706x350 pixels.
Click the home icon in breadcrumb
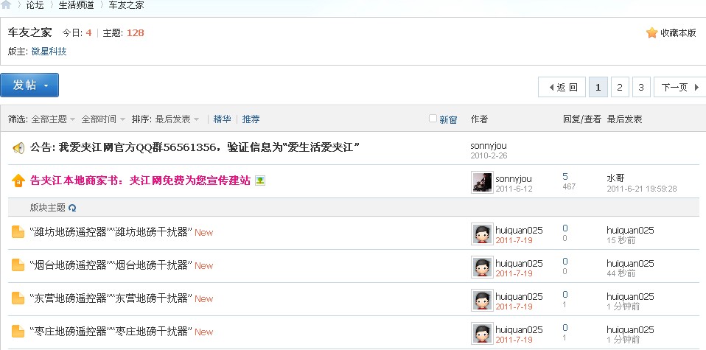[x=6, y=5]
